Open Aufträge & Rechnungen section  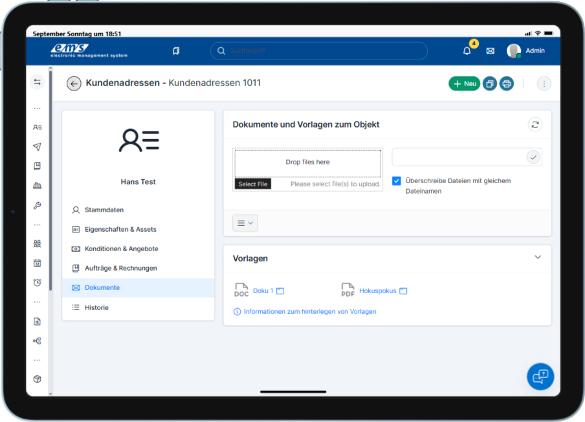[120, 268]
